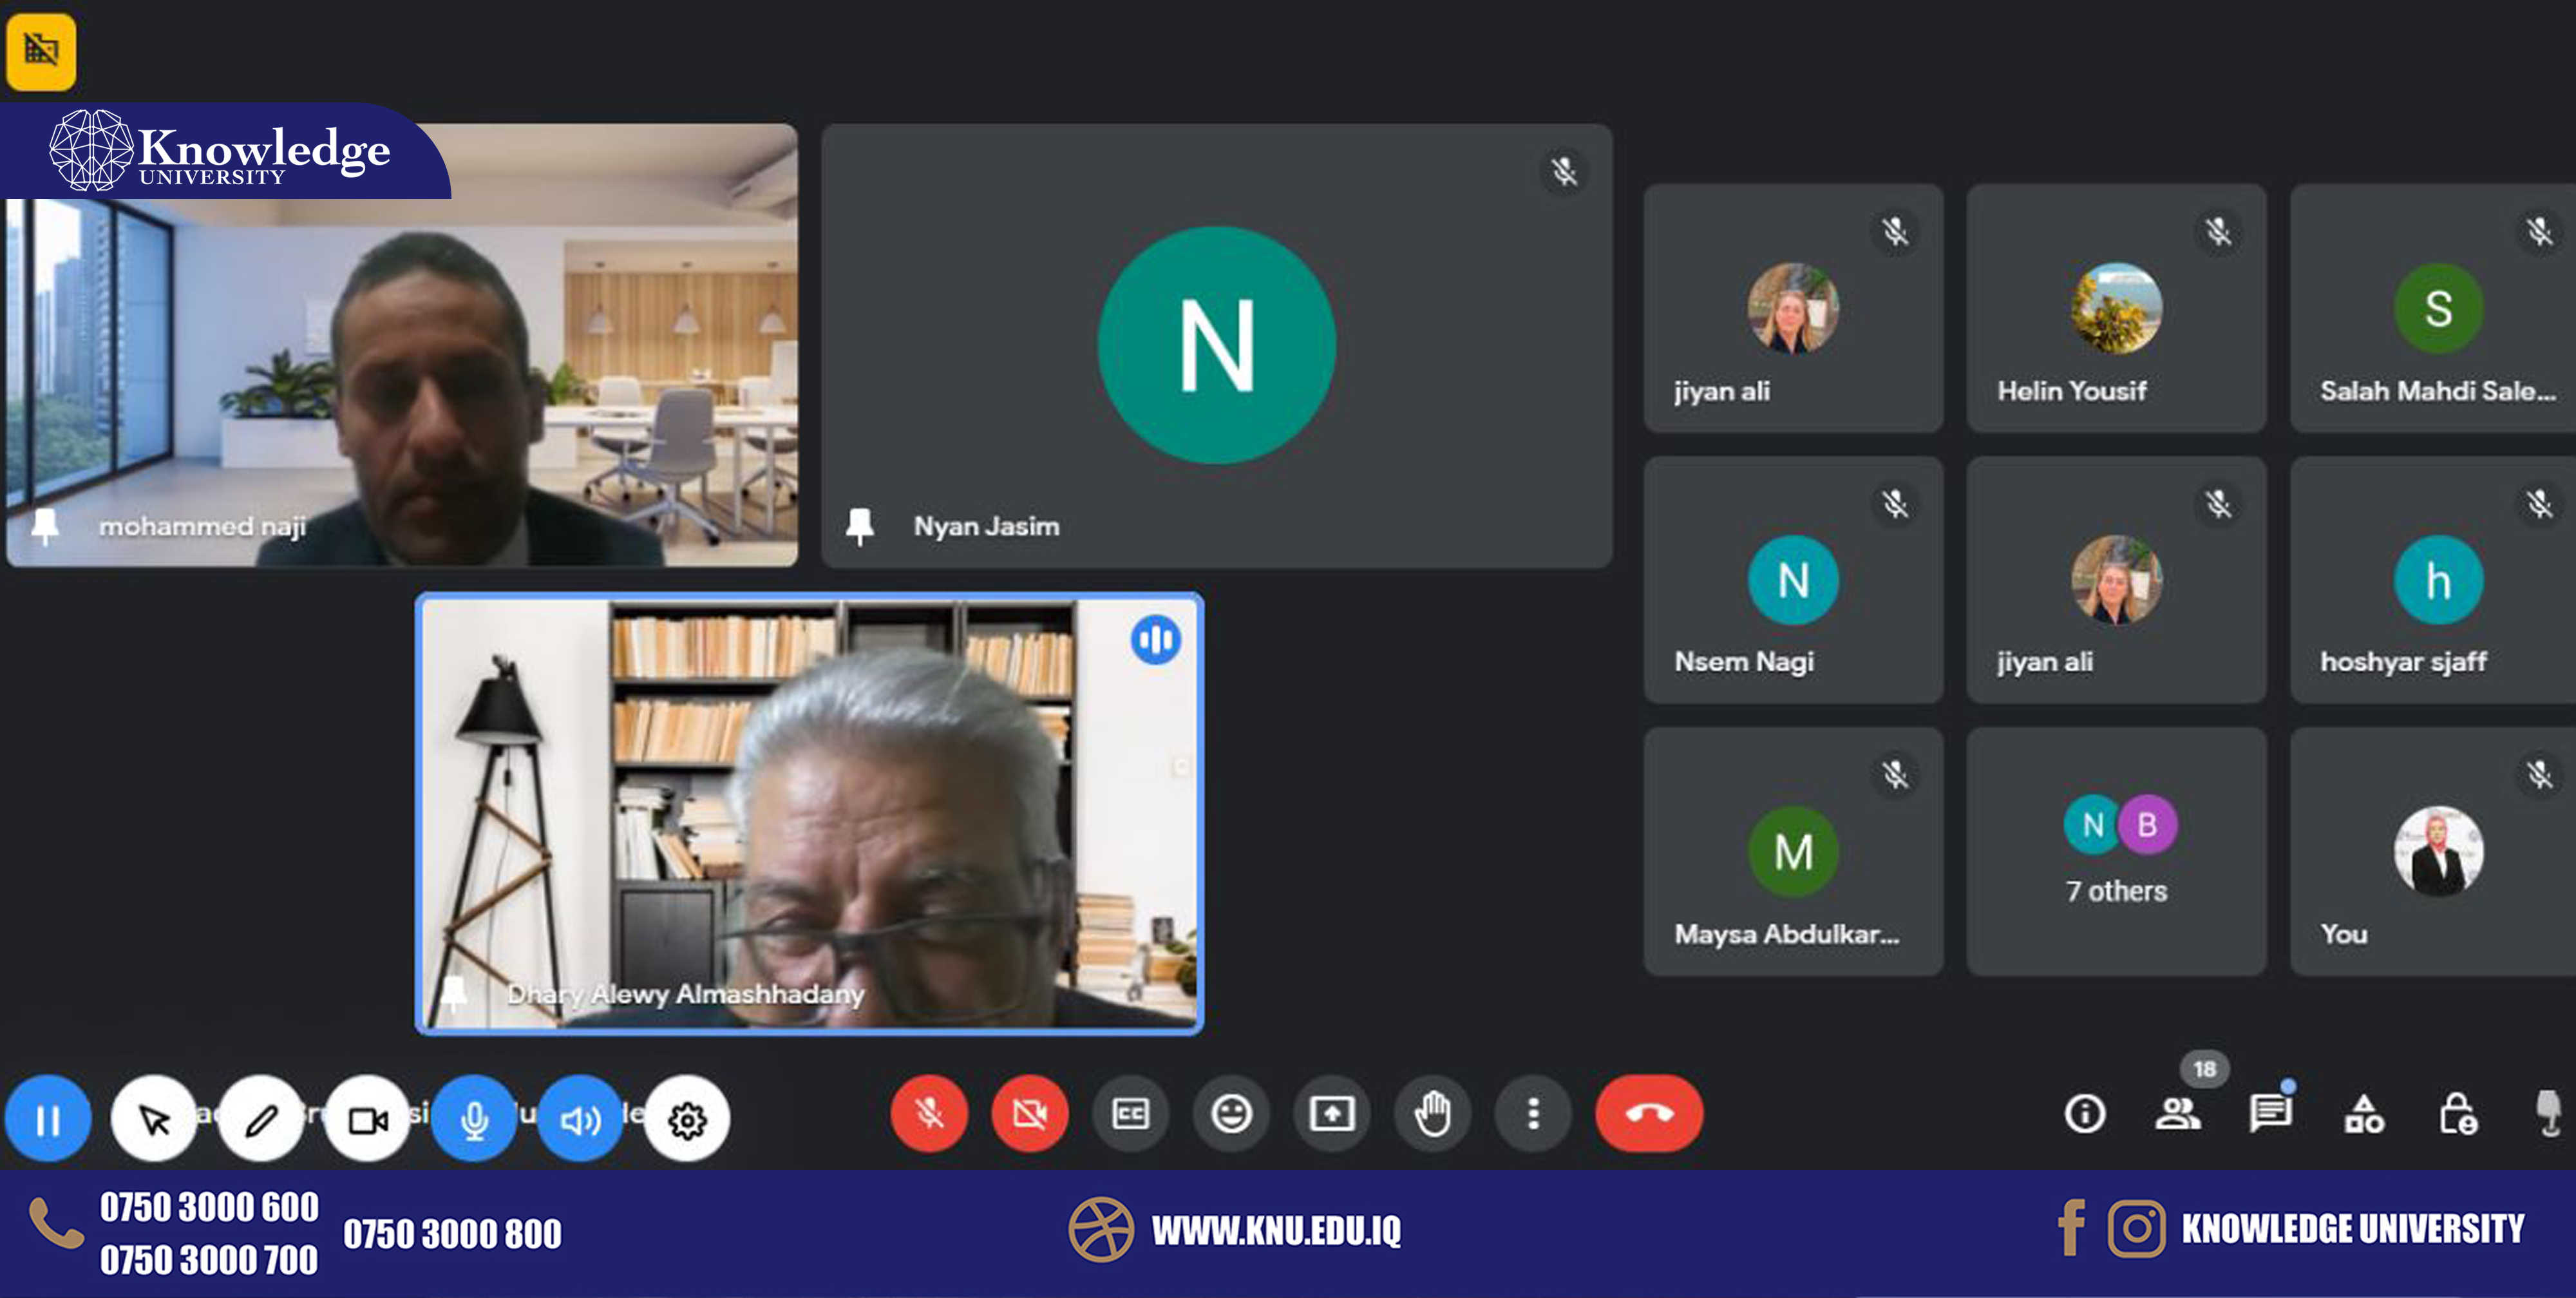Image resolution: width=2576 pixels, height=1298 pixels.
Task: Open recorder settings gear
Action: [x=687, y=1119]
